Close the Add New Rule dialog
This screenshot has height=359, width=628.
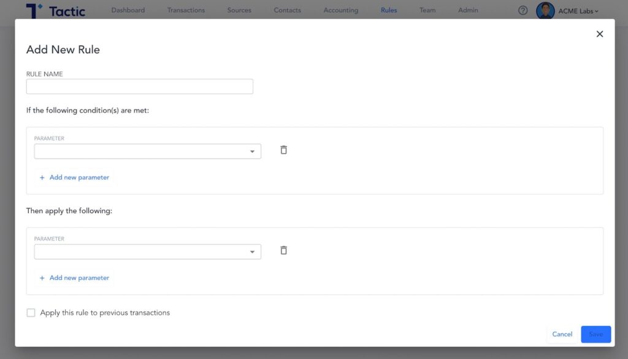tap(599, 34)
